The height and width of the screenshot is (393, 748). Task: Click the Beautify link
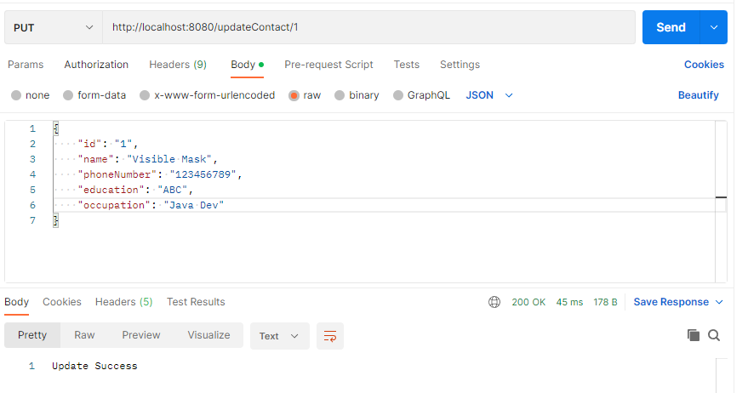(x=698, y=95)
